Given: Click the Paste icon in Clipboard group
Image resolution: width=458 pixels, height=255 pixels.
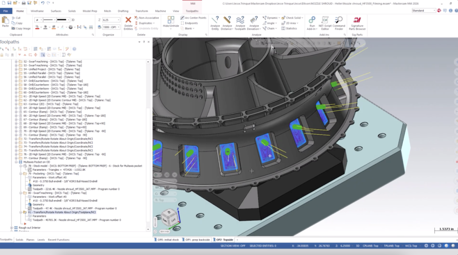Looking at the screenshot, I should pos(5,20).
